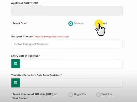Click the Pakistani option label text

point(79,23)
